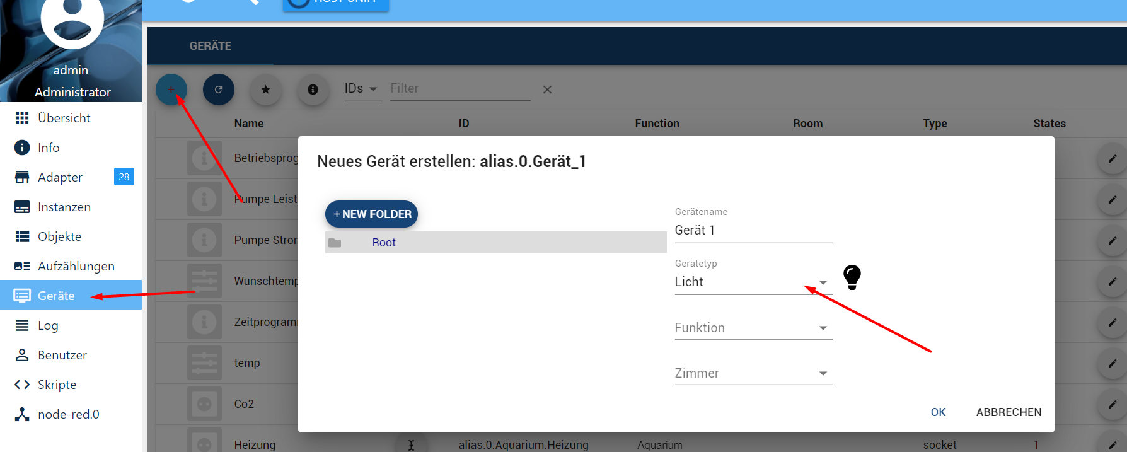Image resolution: width=1127 pixels, height=452 pixels.
Task: Clear the filter with the X icon
Action: pos(547,90)
